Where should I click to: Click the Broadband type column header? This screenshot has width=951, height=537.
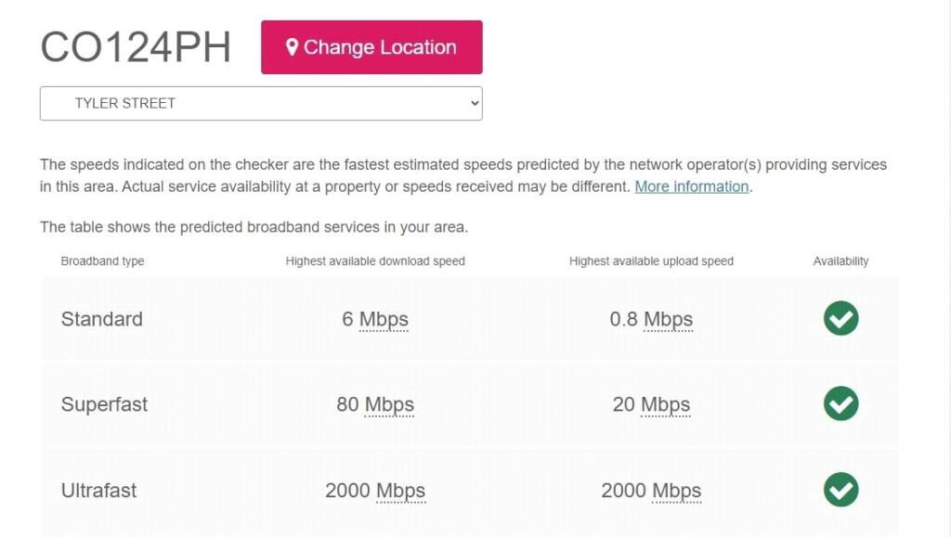[x=102, y=261]
